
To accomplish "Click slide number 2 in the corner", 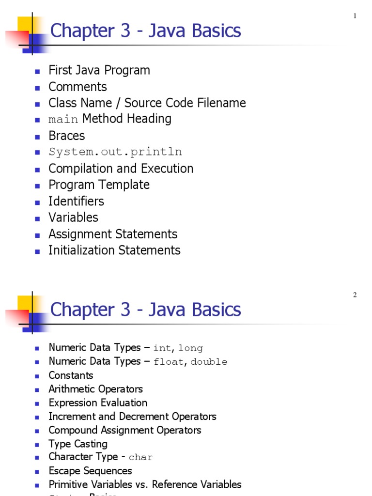I will [x=355, y=295].
